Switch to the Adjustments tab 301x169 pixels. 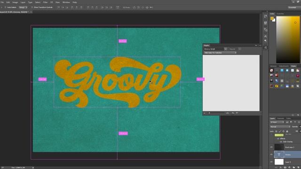tap(284, 66)
